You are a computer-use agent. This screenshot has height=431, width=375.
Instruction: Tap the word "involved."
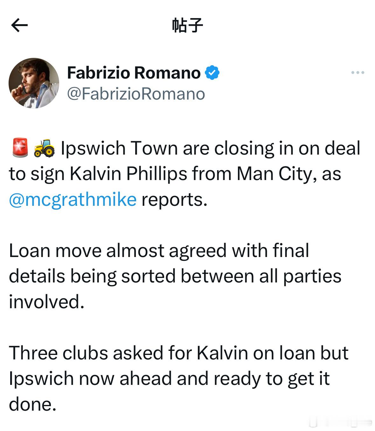tap(47, 302)
